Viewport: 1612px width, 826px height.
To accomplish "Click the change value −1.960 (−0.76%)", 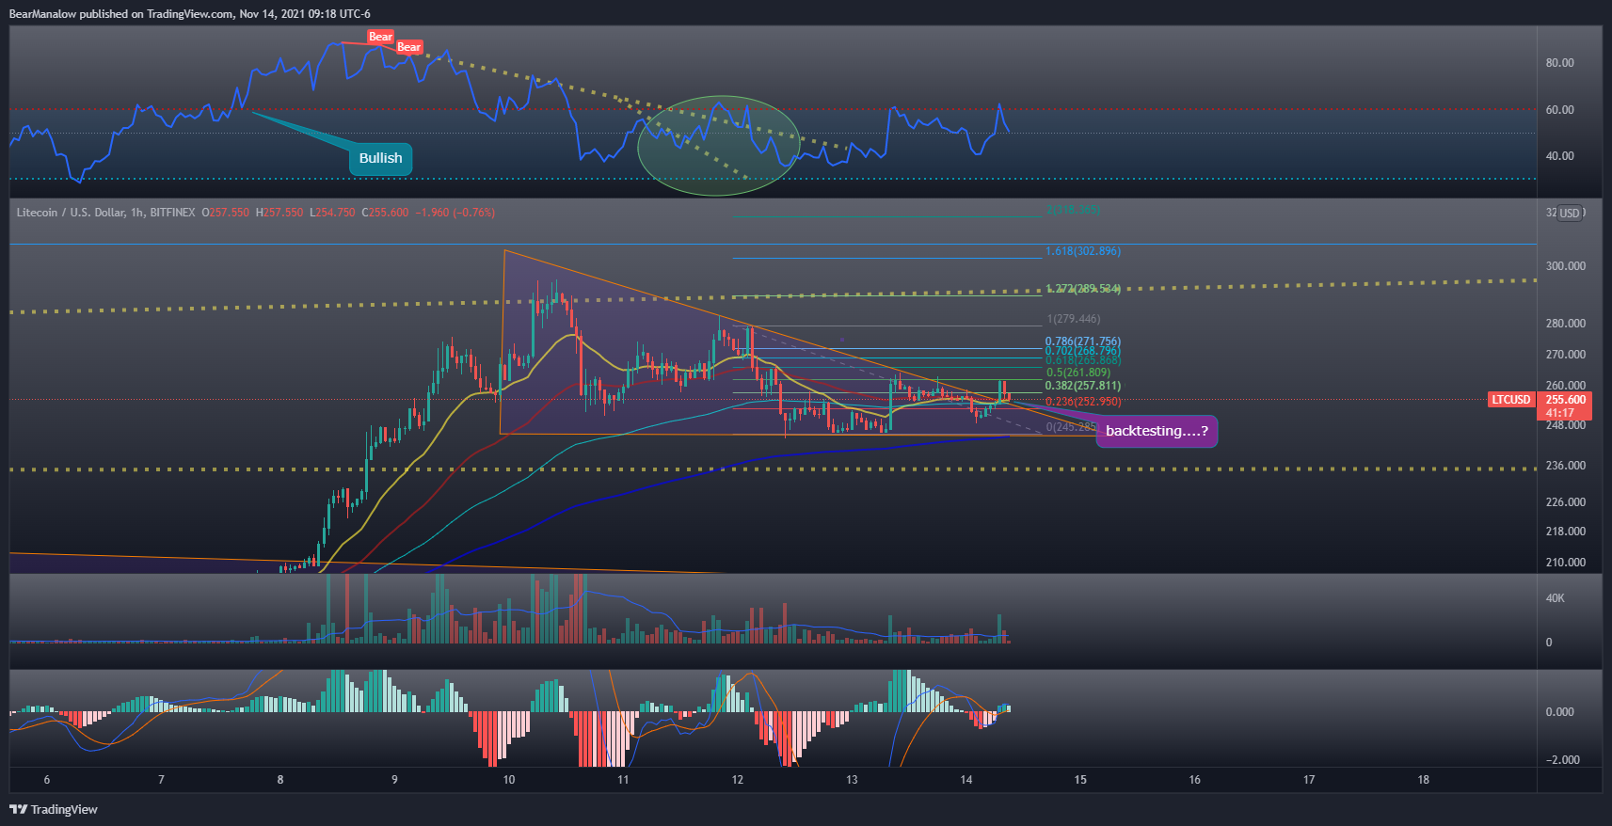I will (455, 213).
